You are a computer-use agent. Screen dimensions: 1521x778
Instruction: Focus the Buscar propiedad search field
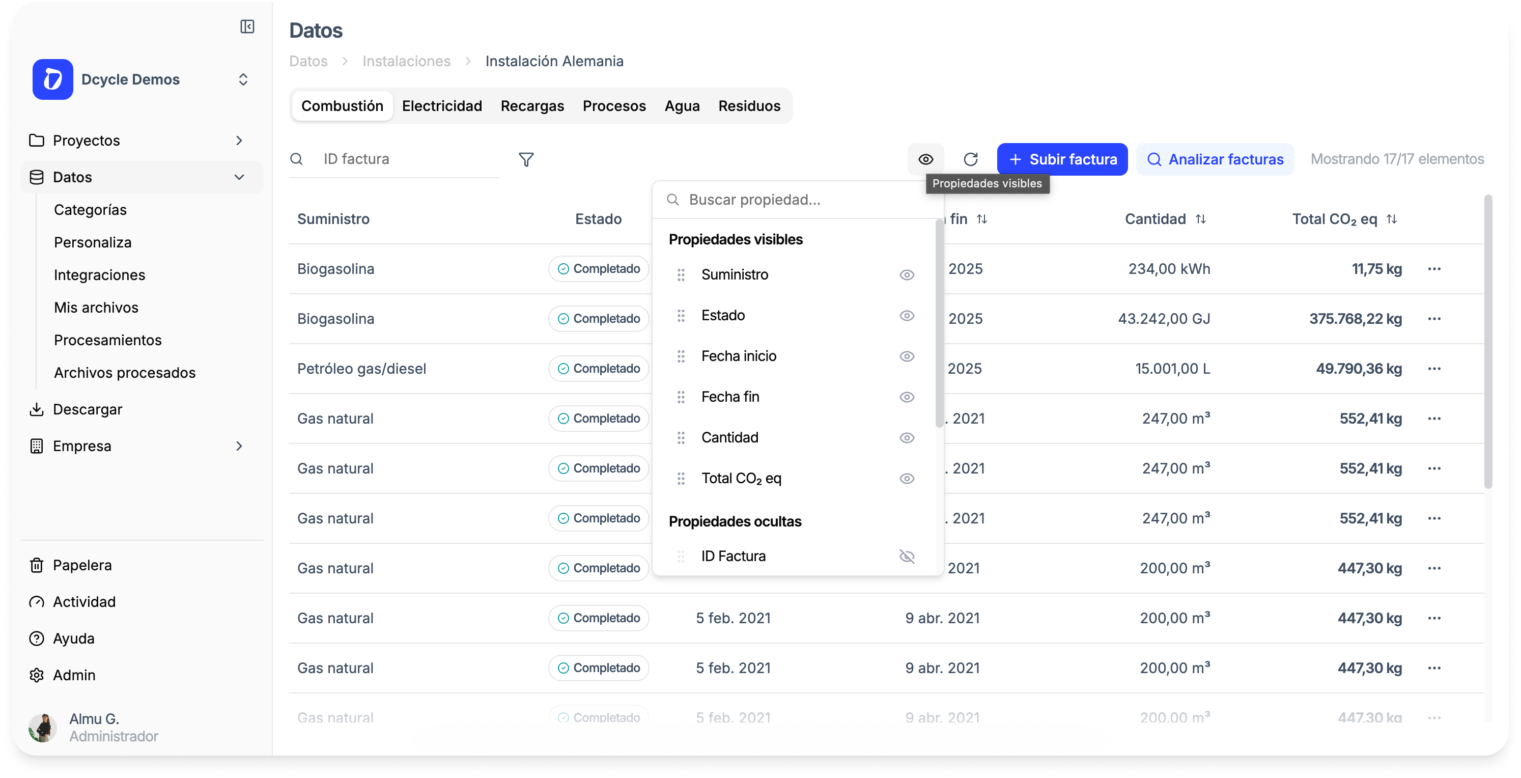[797, 200]
